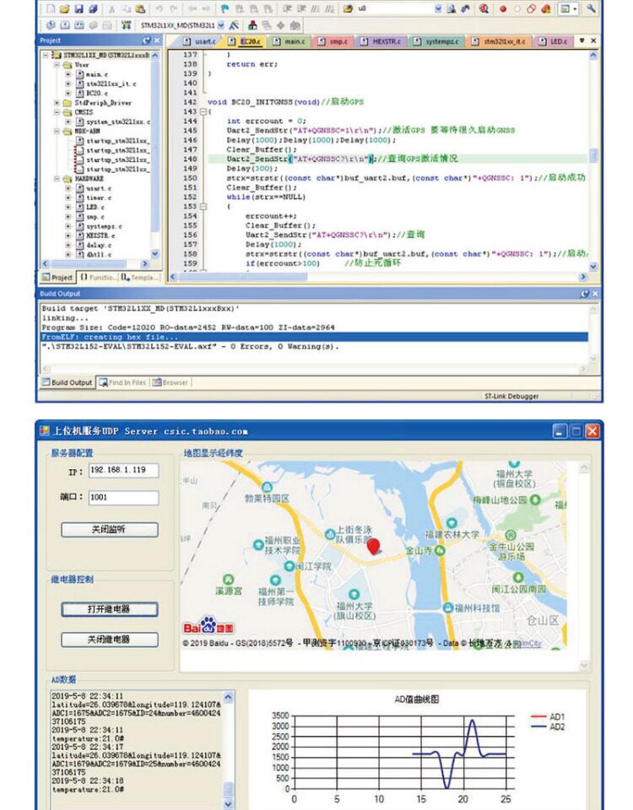The height and width of the screenshot is (810, 633).
Task: Collapse the HARDWARE folder
Action: point(57,179)
